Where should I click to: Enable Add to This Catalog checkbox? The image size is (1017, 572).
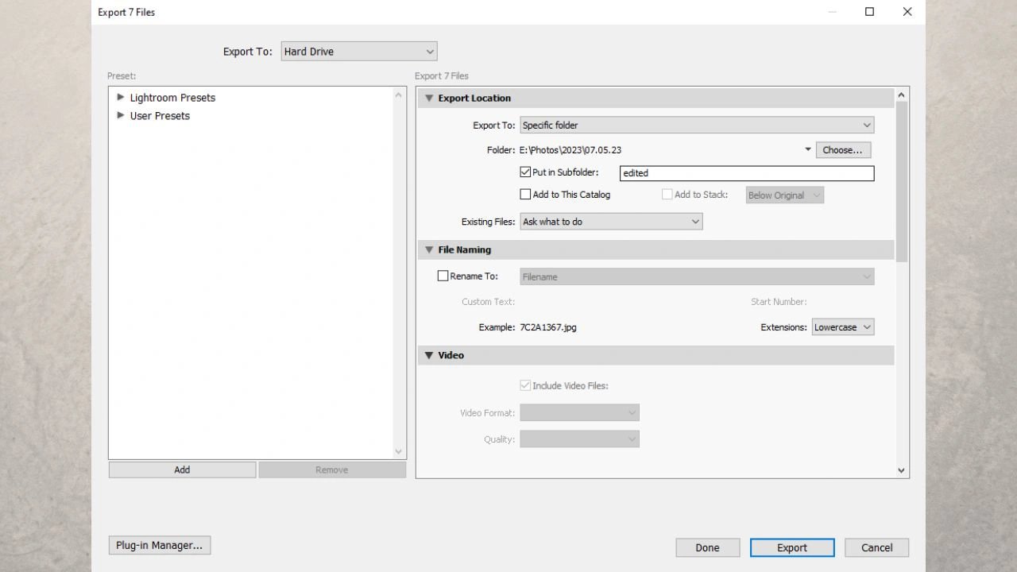[525, 194]
